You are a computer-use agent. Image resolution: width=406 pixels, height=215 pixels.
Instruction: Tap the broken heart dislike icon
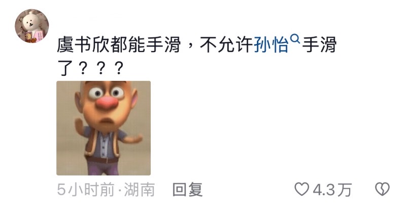click(x=383, y=189)
